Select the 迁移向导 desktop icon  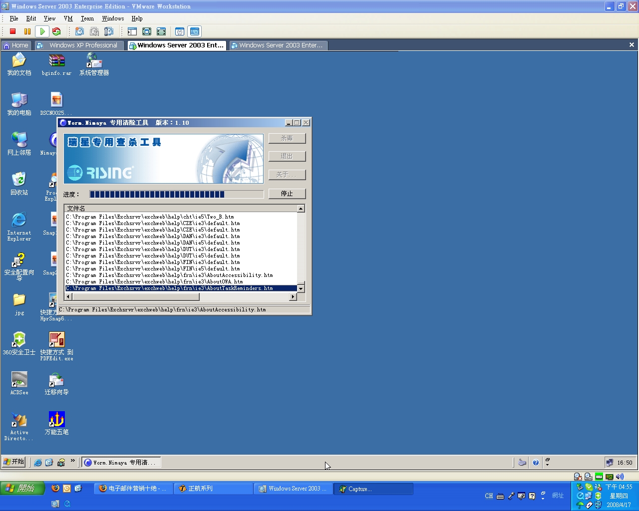click(x=56, y=383)
